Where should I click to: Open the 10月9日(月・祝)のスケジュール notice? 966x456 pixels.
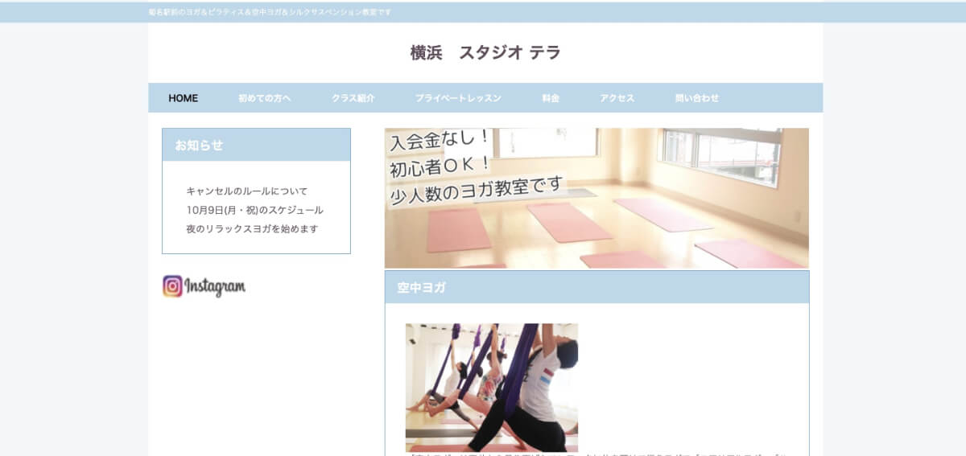pyautogui.click(x=254, y=210)
